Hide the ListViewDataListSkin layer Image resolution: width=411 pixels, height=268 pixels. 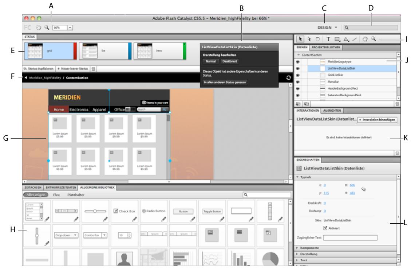click(298, 69)
